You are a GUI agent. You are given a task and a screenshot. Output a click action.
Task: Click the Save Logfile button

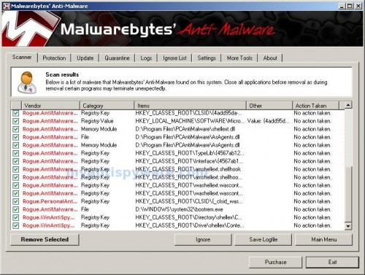[264, 239]
